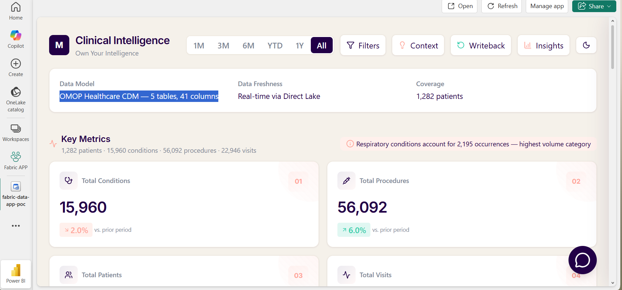Open the Context panel

pos(418,45)
